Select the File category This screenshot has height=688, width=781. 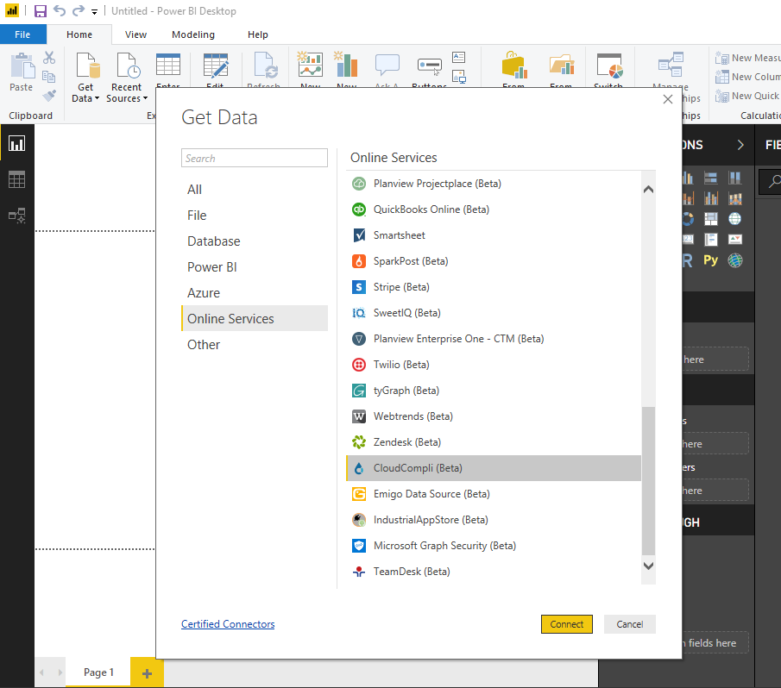coord(255,216)
